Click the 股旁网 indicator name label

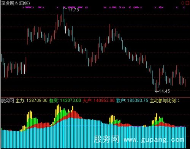[7, 101]
